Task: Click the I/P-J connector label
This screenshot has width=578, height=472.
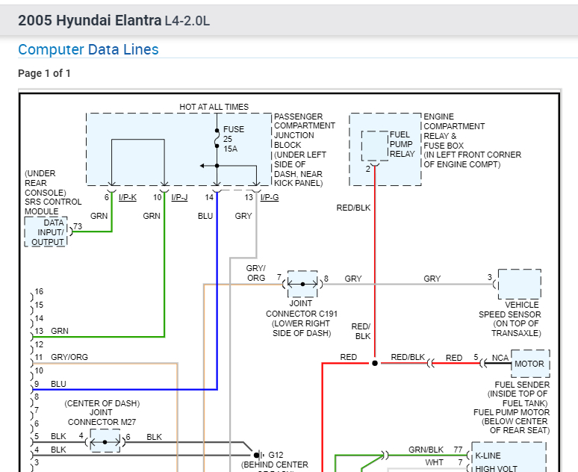Action: [x=179, y=197]
